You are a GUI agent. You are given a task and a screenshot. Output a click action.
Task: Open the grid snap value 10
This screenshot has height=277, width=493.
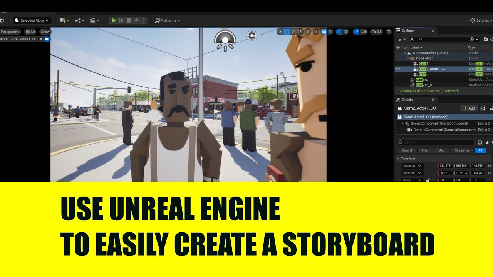pos(330,32)
